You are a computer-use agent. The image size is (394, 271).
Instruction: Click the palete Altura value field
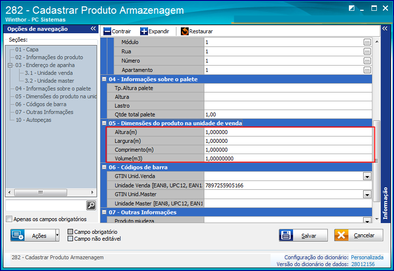(x=288, y=97)
